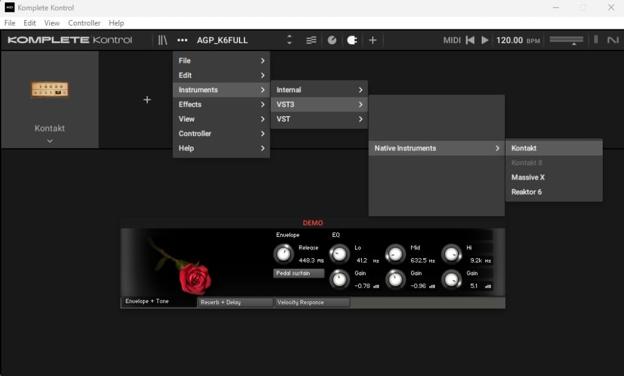Minimize the Komplete Kontrol window
This screenshot has height=376, width=624.
[x=555, y=7]
